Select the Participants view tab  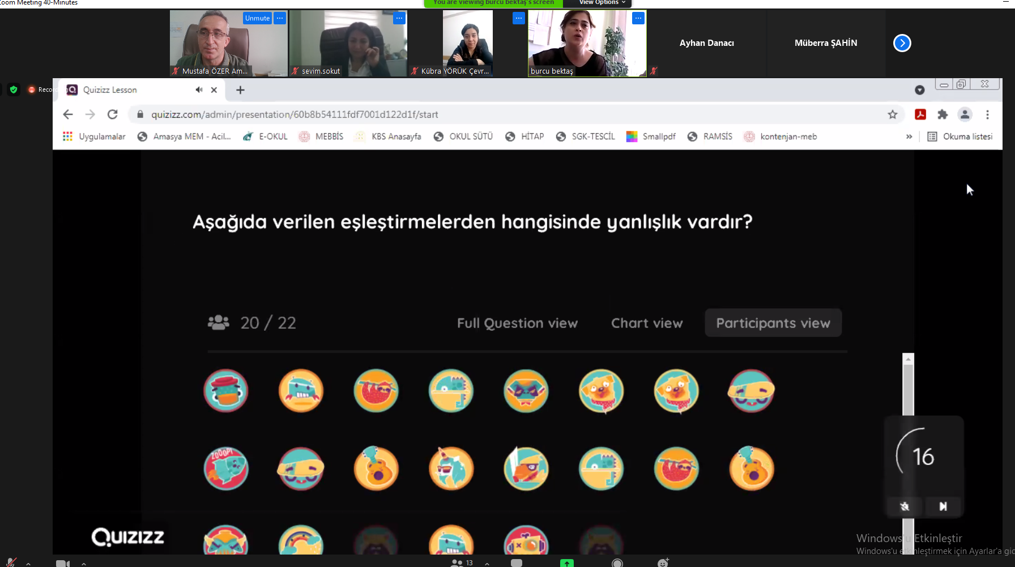(773, 323)
